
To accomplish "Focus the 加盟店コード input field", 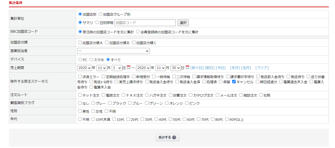I will (x=145, y=22).
